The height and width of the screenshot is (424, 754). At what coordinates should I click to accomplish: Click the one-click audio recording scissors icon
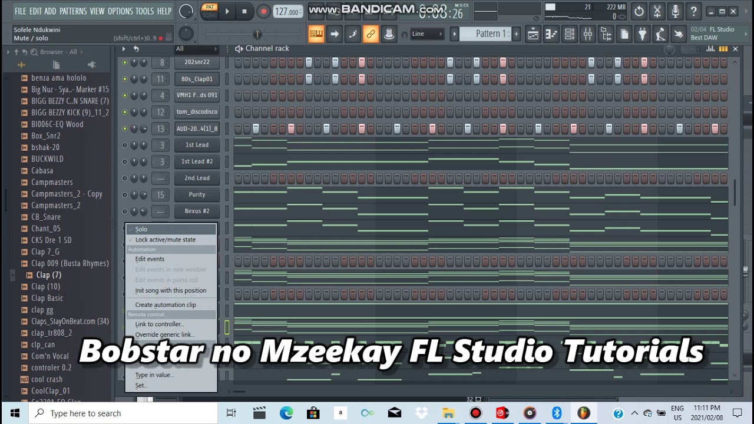point(657,11)
